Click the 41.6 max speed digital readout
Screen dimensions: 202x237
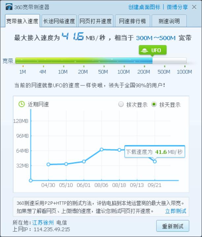73,36
